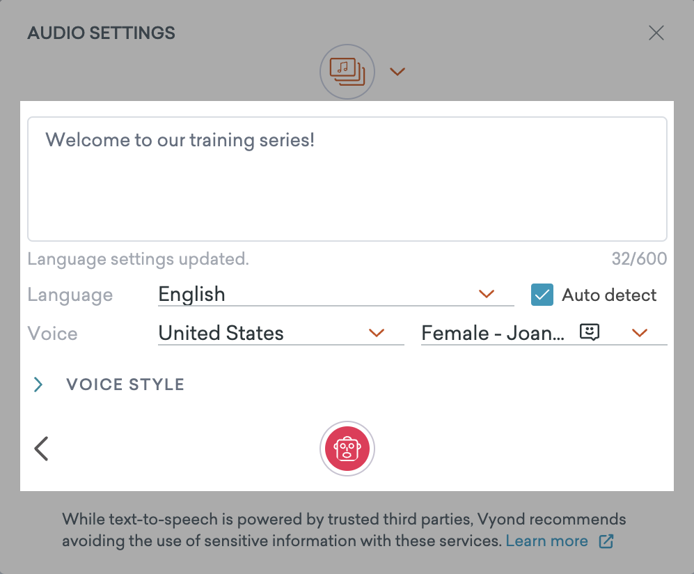Toggle the Auto detect language checkbox
Viewport: 694px width, 574px height.
pyautogui.click(x=542, y=295)
